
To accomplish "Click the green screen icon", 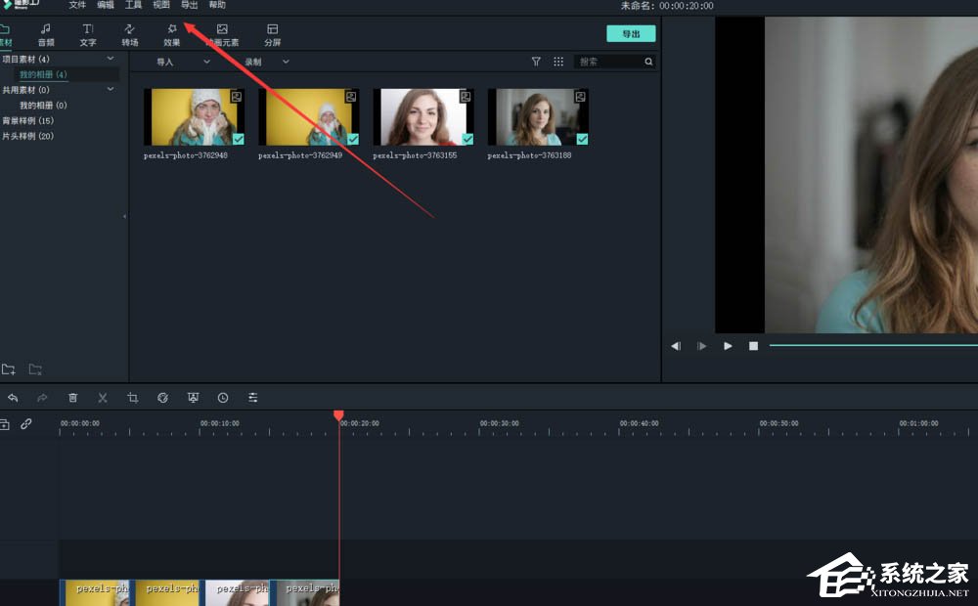I will pos(193,398).
